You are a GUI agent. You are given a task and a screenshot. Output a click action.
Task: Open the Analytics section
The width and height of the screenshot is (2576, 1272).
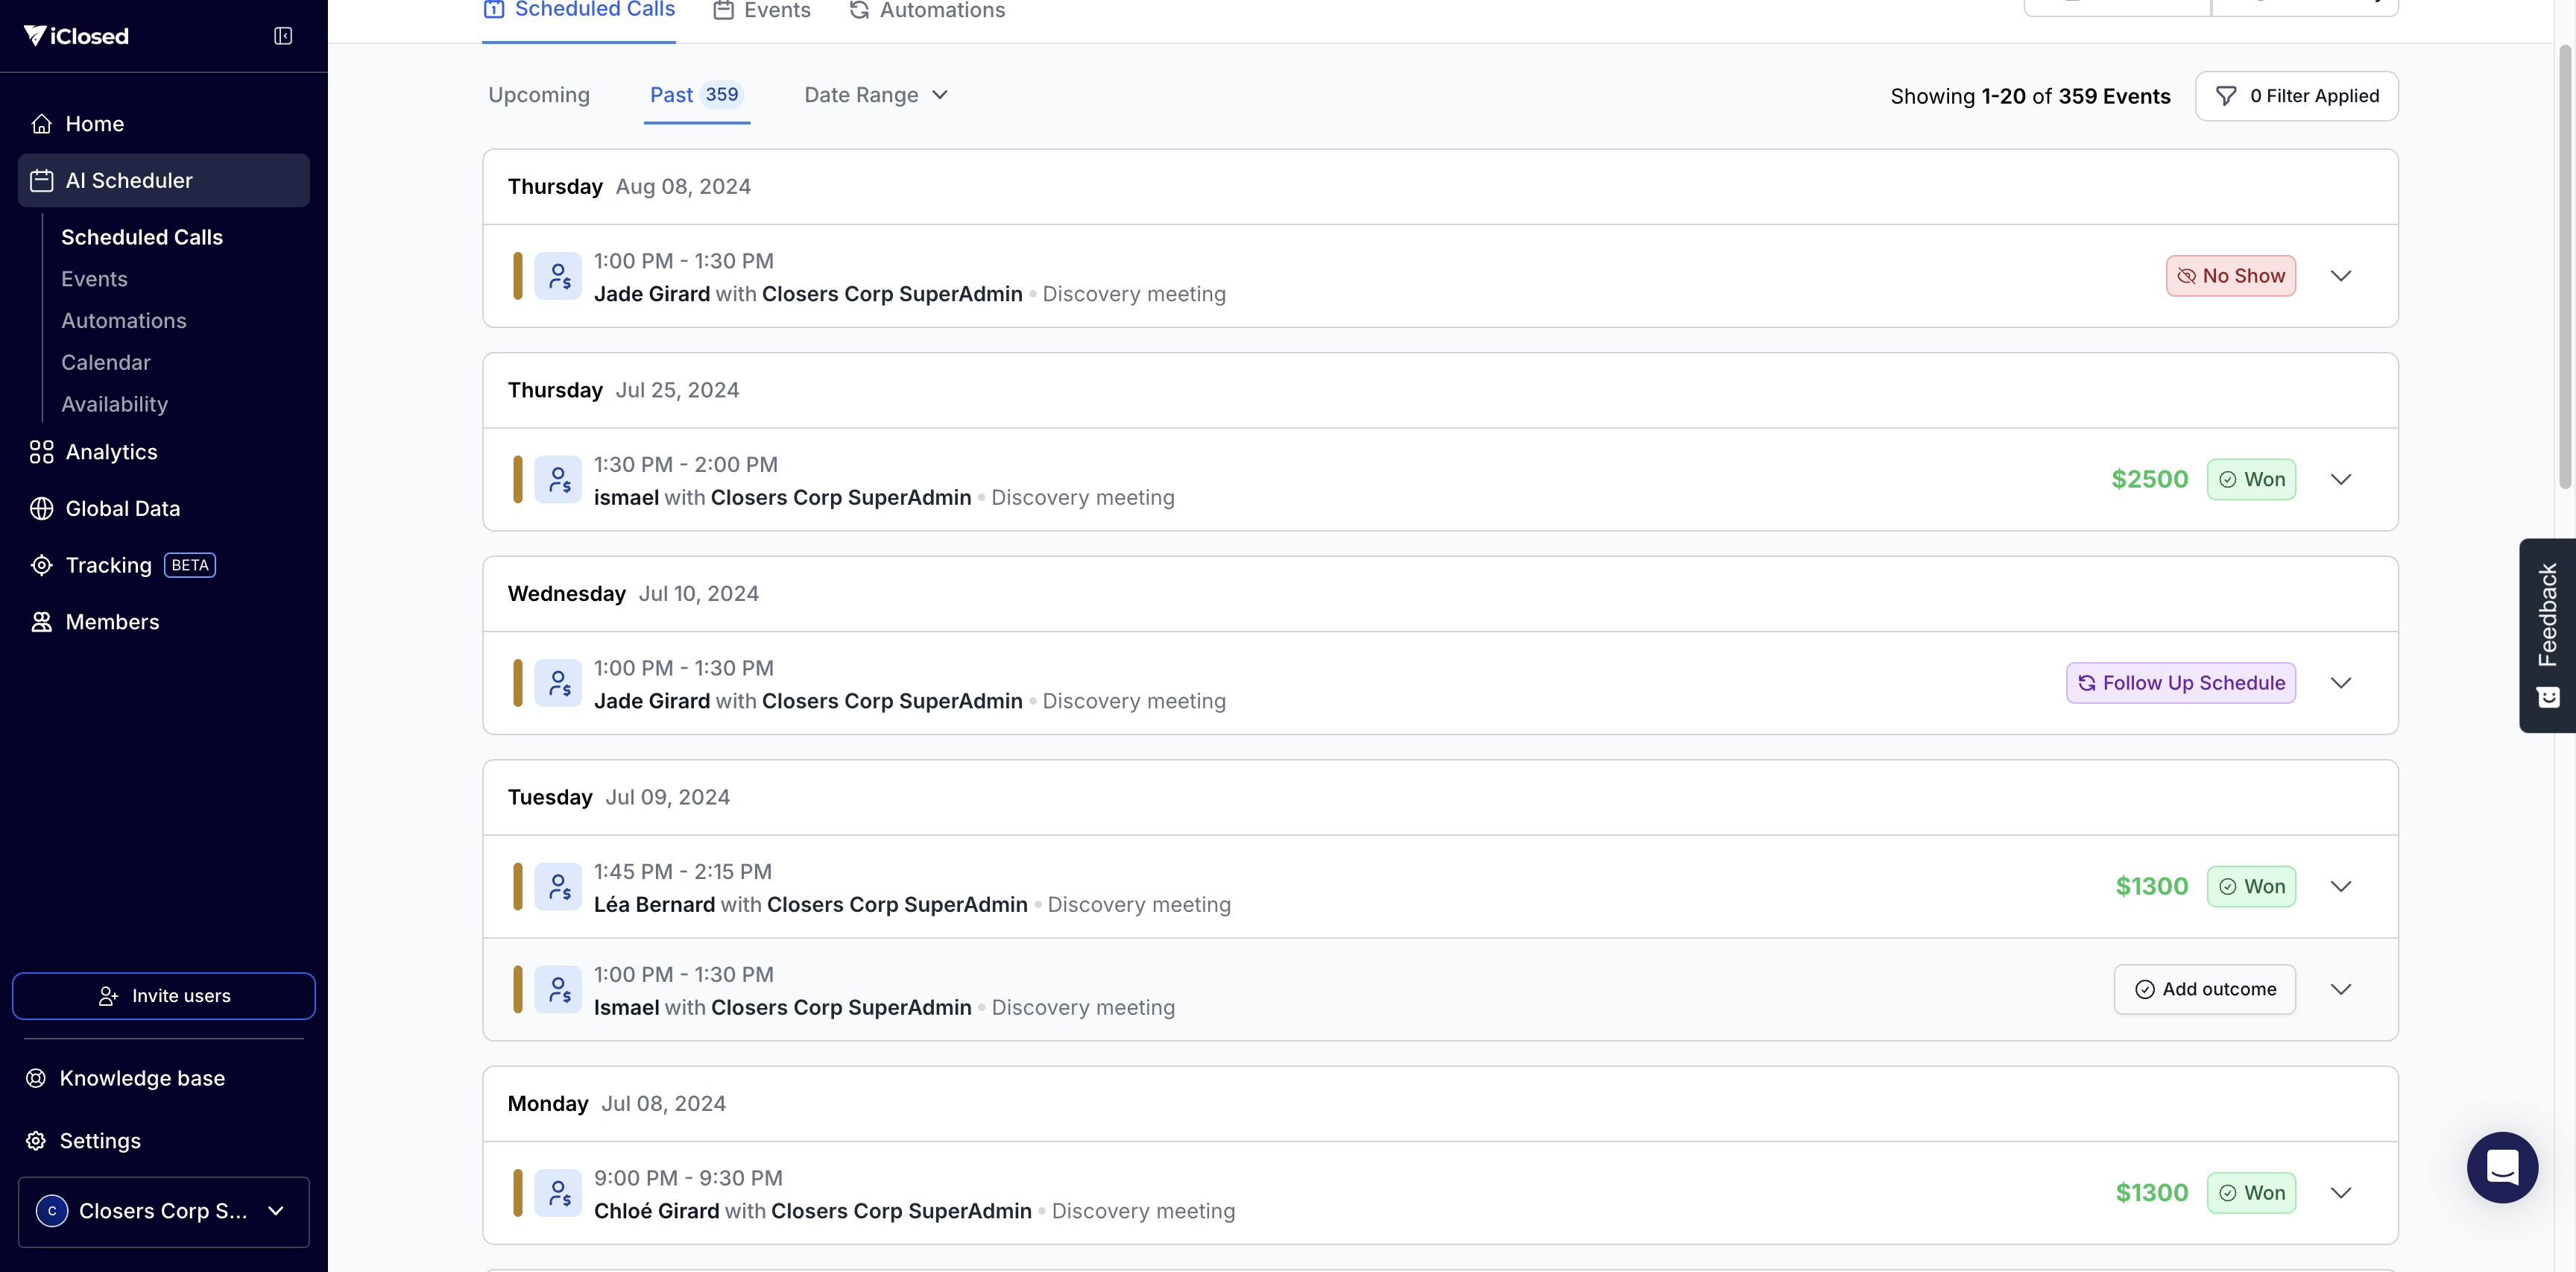111,452
